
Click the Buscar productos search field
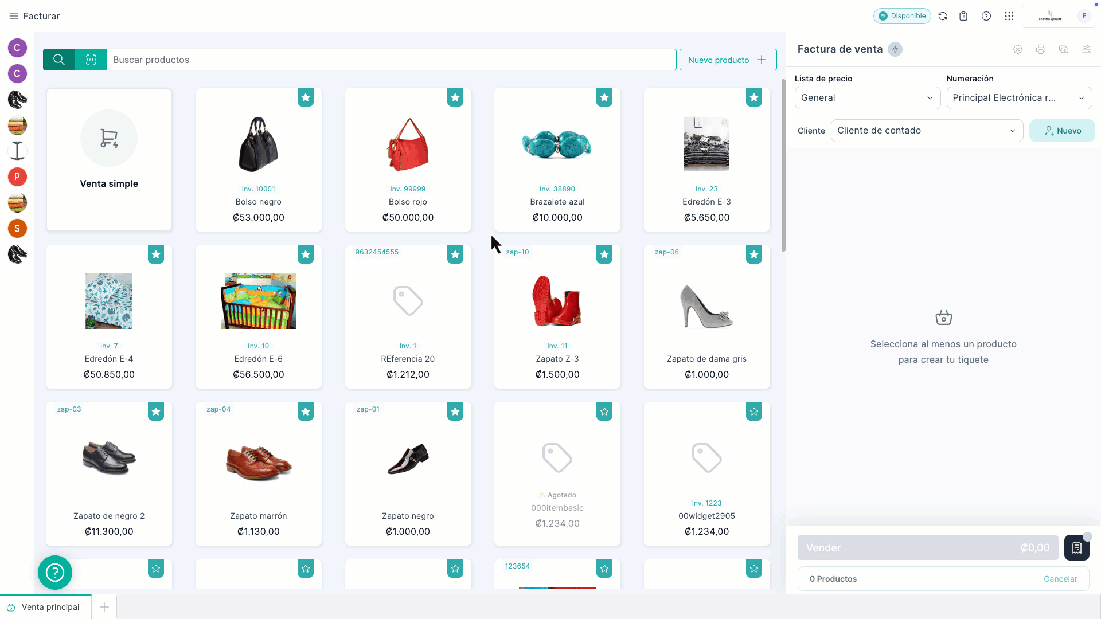pyautogui.click(x=390, y=60)
